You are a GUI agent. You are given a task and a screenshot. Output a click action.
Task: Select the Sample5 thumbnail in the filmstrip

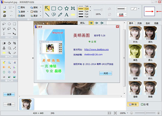pyautogui.click(x=27, y=104)
